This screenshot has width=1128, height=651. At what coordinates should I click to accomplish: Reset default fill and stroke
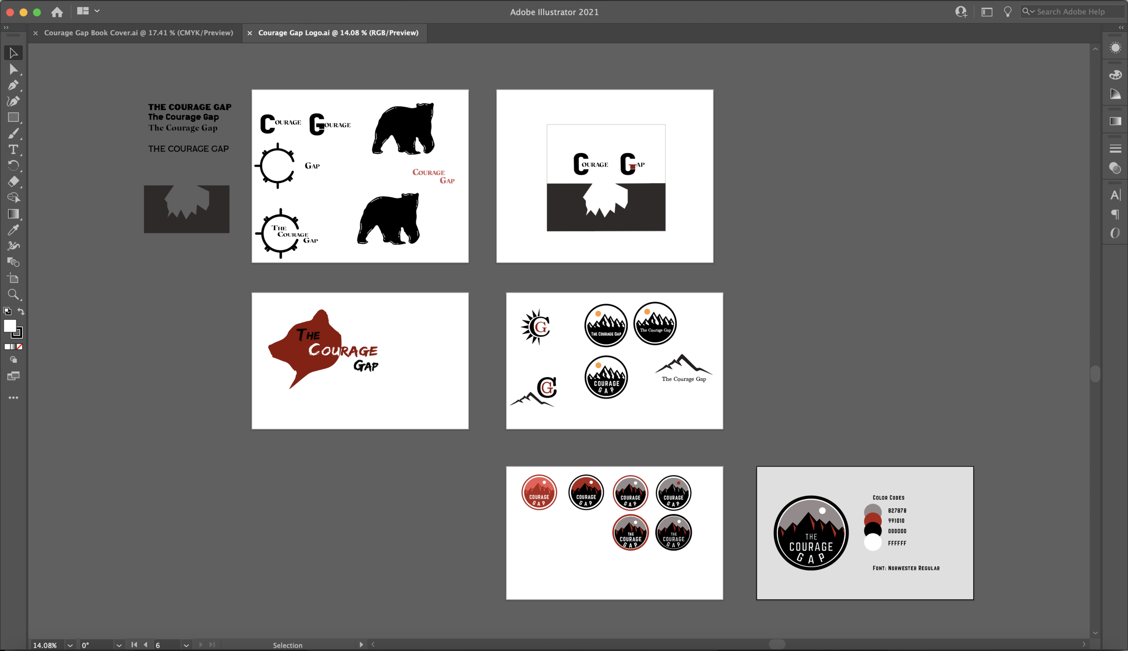pyautogui.click(x=7, y=311)
